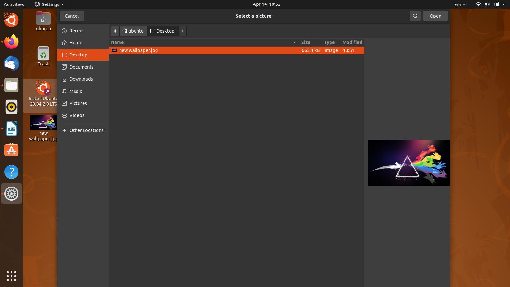Viewport: 510px width, 287px height.
Task: Launch Rhythmbox from the dock
Action: (11, 107)
